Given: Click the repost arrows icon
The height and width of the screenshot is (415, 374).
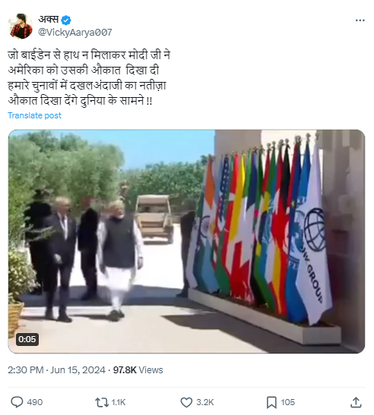Looking at the screenshot, I should [x=102, y=402].
